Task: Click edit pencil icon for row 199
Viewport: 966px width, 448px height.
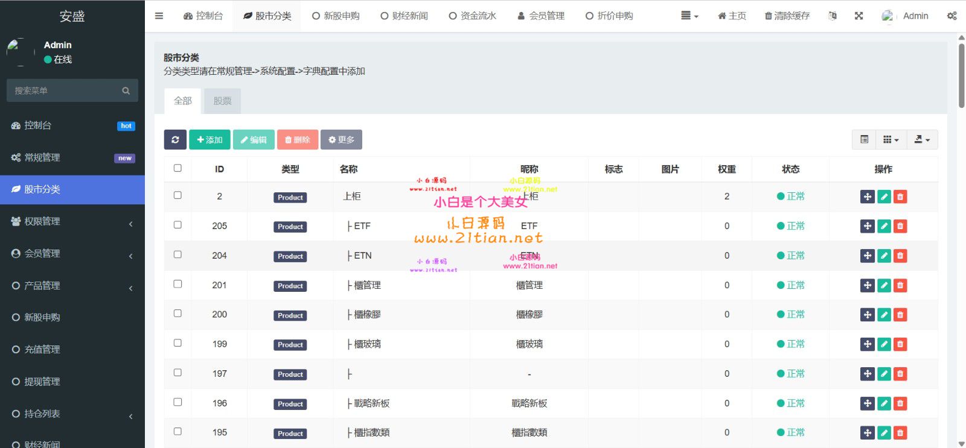Action: pos(884,344)
